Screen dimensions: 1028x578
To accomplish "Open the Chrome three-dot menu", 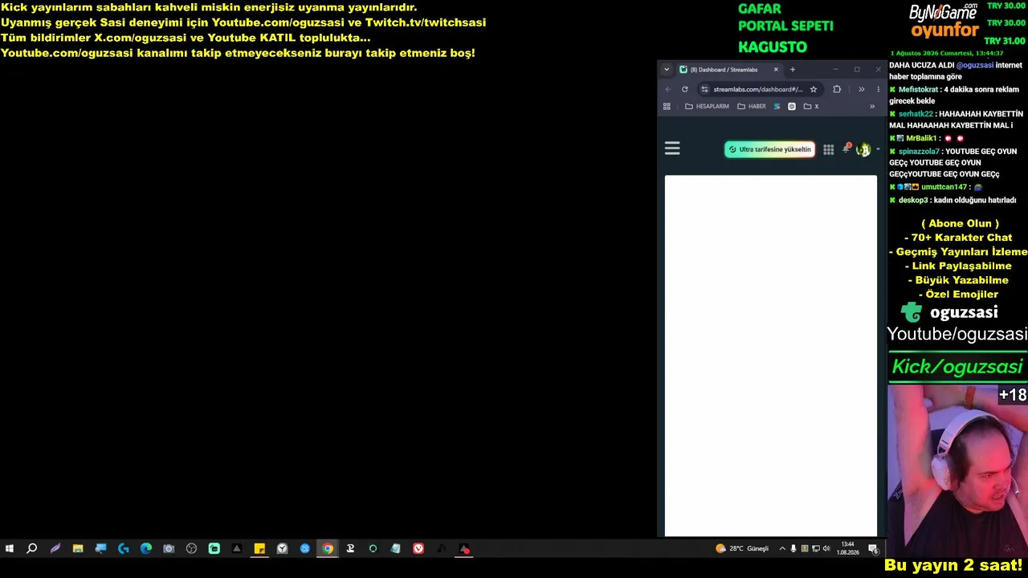I will tap(878, 89).
